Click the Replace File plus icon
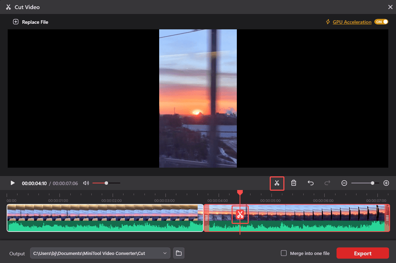The width and height of the screenshot is (396, 263). pos(16,22)
